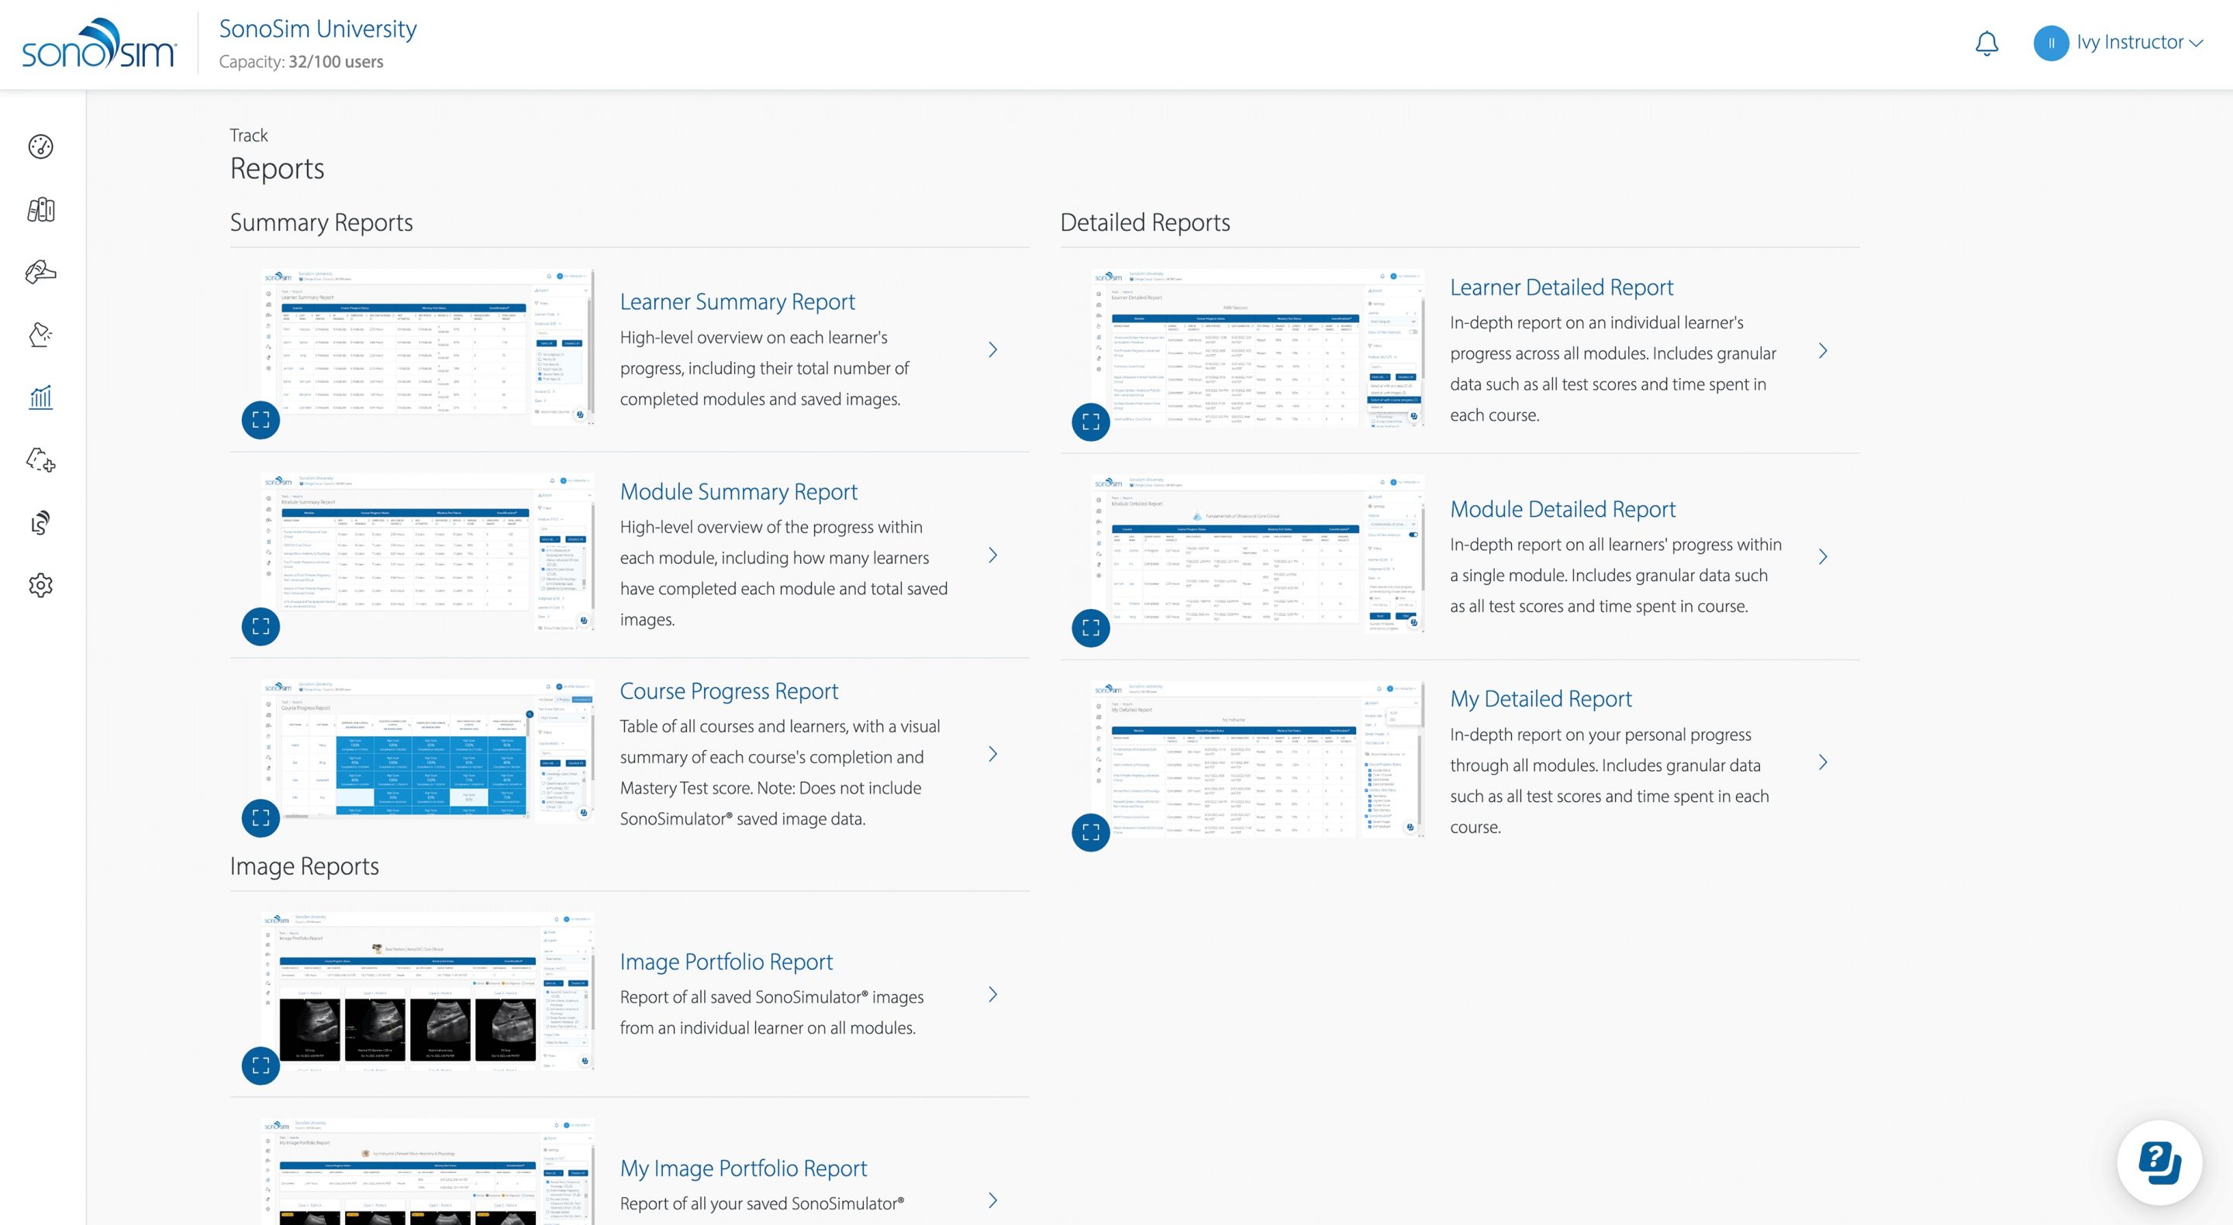2233x1225 pixels.
Task: Click the SonoSim logo
Action: 98,43
